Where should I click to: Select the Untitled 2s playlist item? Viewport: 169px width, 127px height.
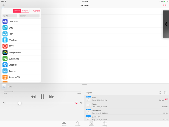click(x=127, y=112)
